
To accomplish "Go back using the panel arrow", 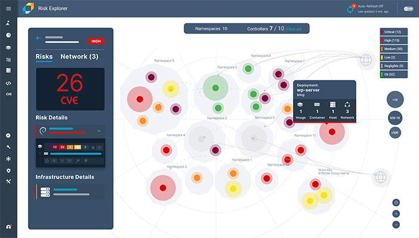I will pyautogui.click(x=38, y=38).
